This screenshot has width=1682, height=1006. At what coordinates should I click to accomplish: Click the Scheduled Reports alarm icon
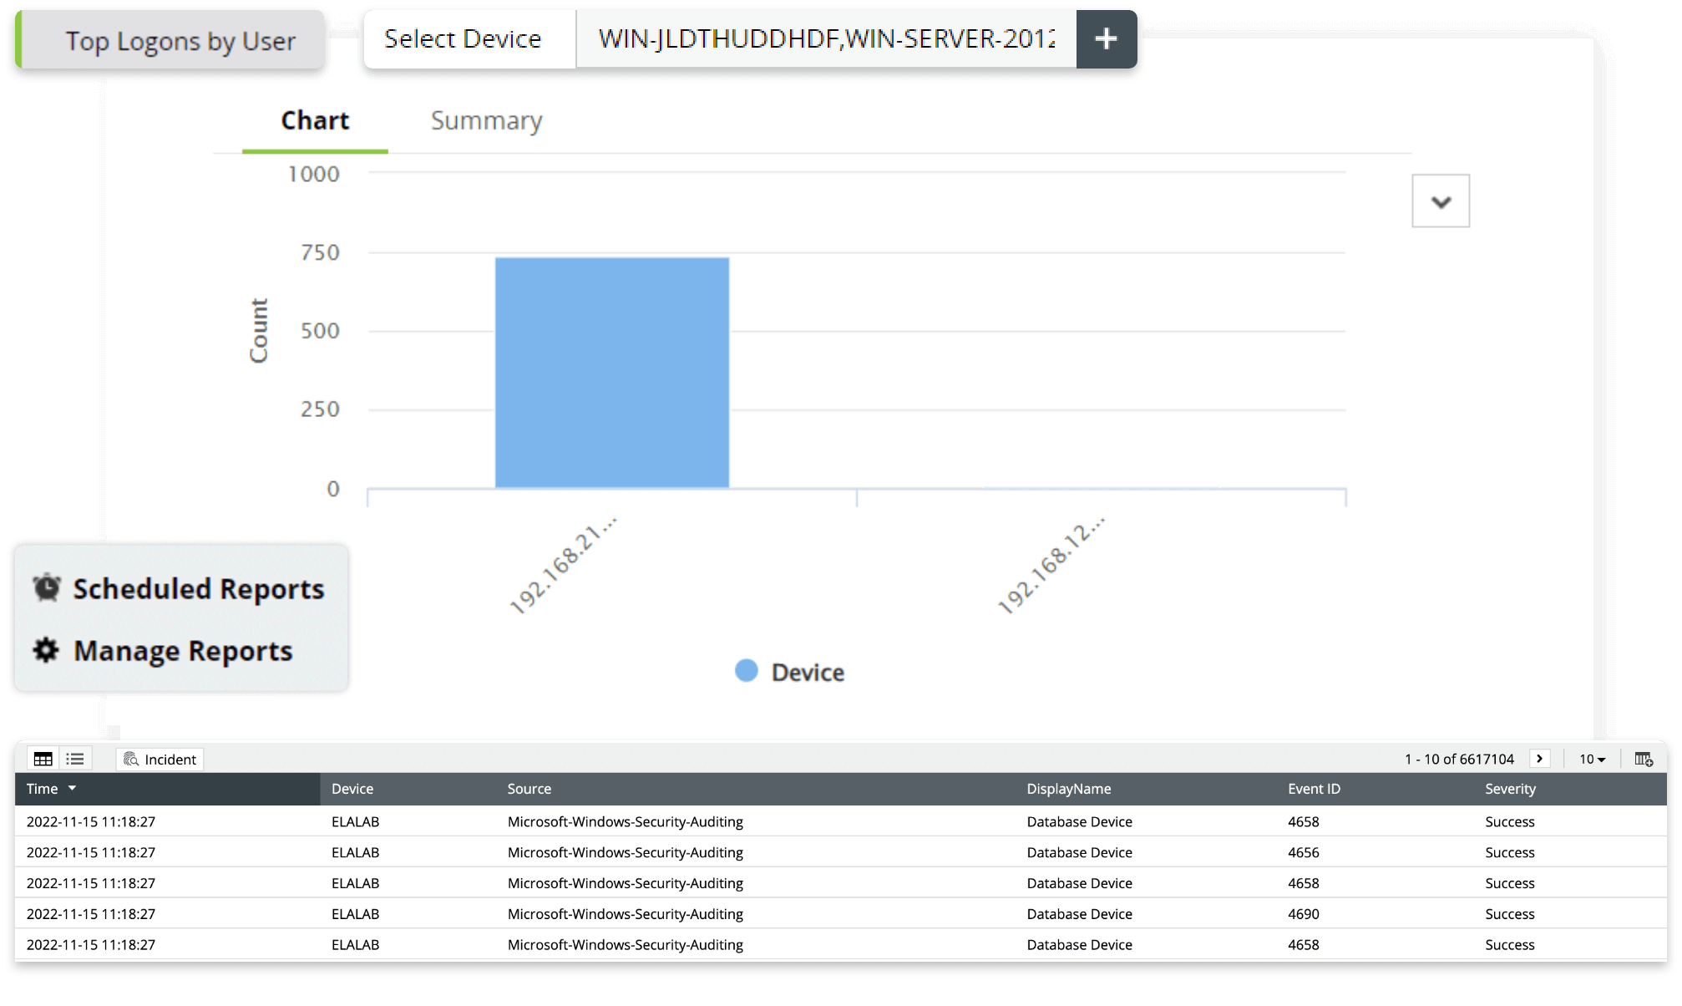coord(45,588)
